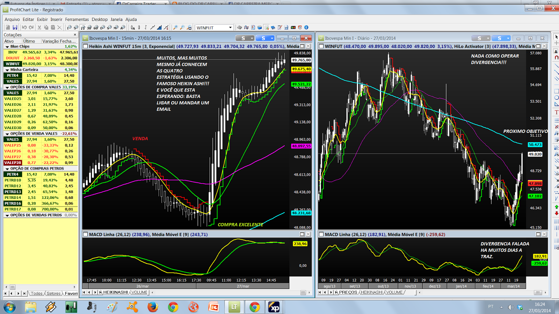The image size is (559, 314).
Task: Sort by the Variação column header
Action: click(50, 41)
